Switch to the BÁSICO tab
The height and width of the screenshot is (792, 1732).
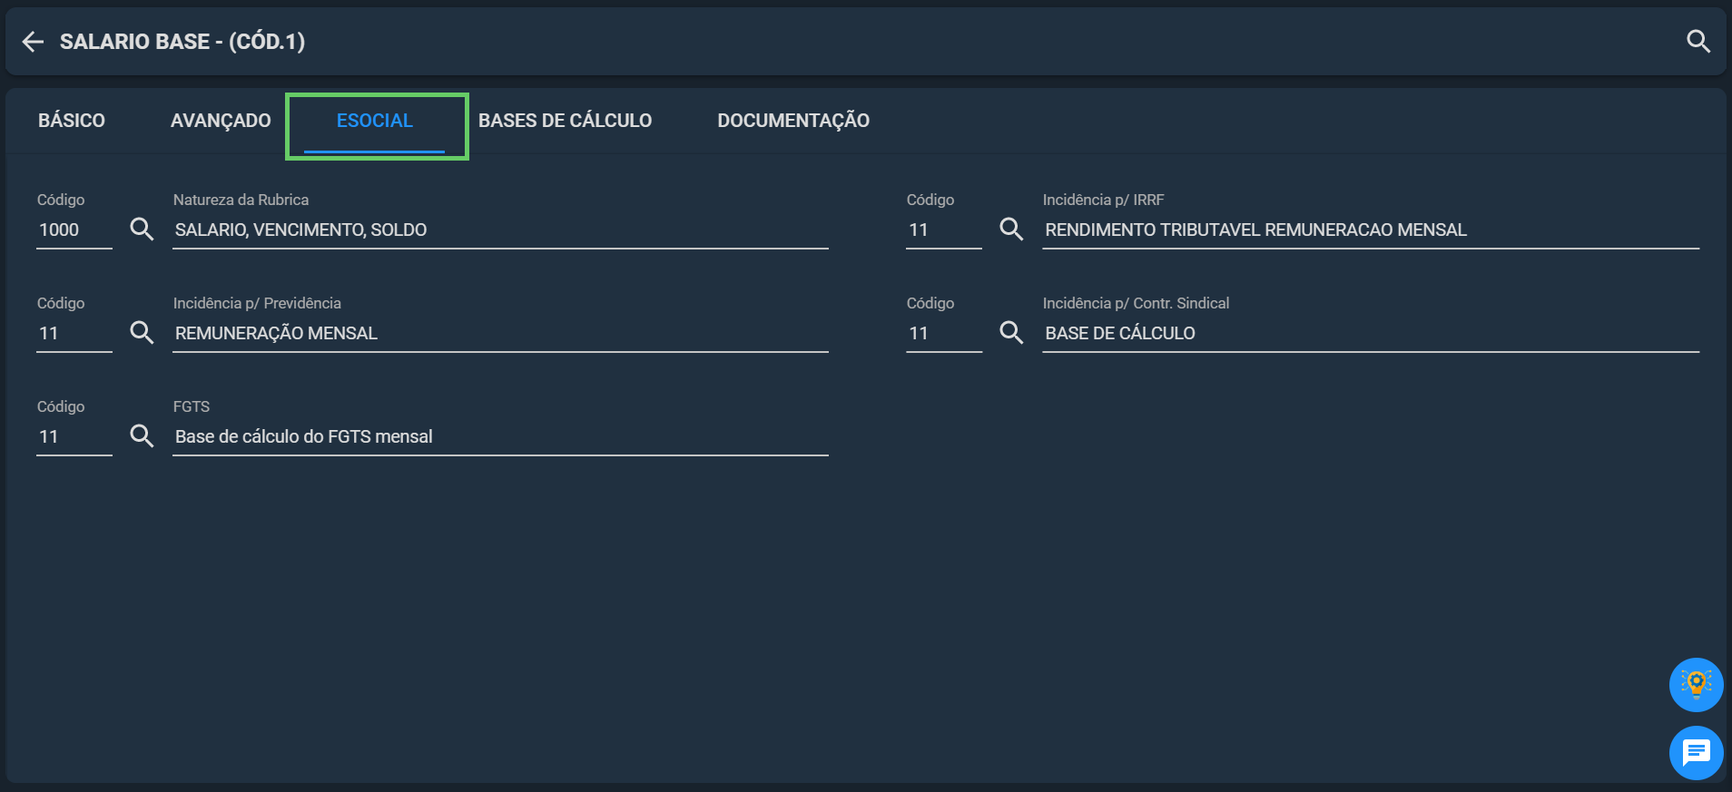72,121
